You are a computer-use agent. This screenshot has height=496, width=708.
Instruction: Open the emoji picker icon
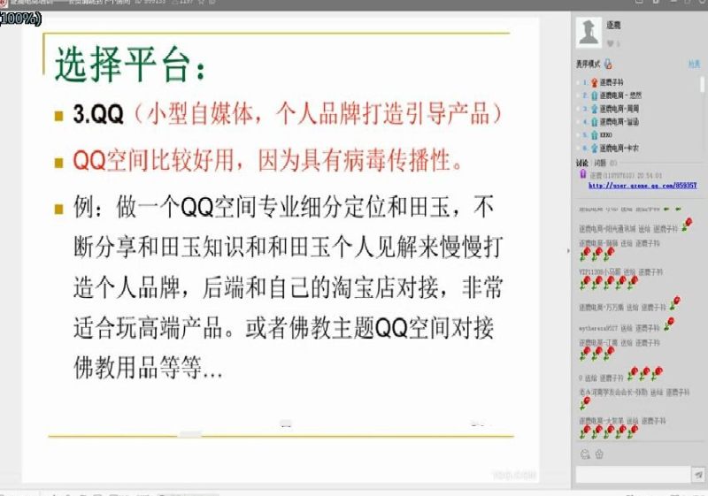[x=585, y=454]
